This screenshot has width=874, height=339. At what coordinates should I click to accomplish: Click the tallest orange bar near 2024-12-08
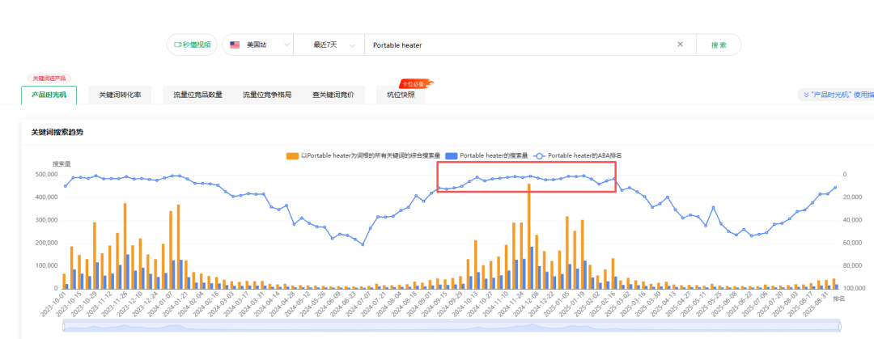tap(528, 236)
